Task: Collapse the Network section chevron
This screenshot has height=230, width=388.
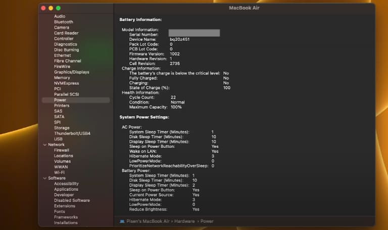Action: point(45,145)
